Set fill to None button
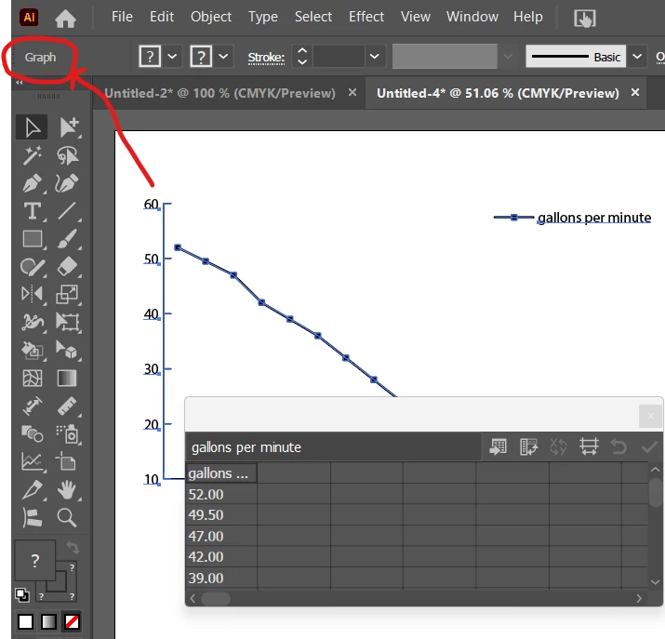This screenshot has height=639, width=665. 72,622
